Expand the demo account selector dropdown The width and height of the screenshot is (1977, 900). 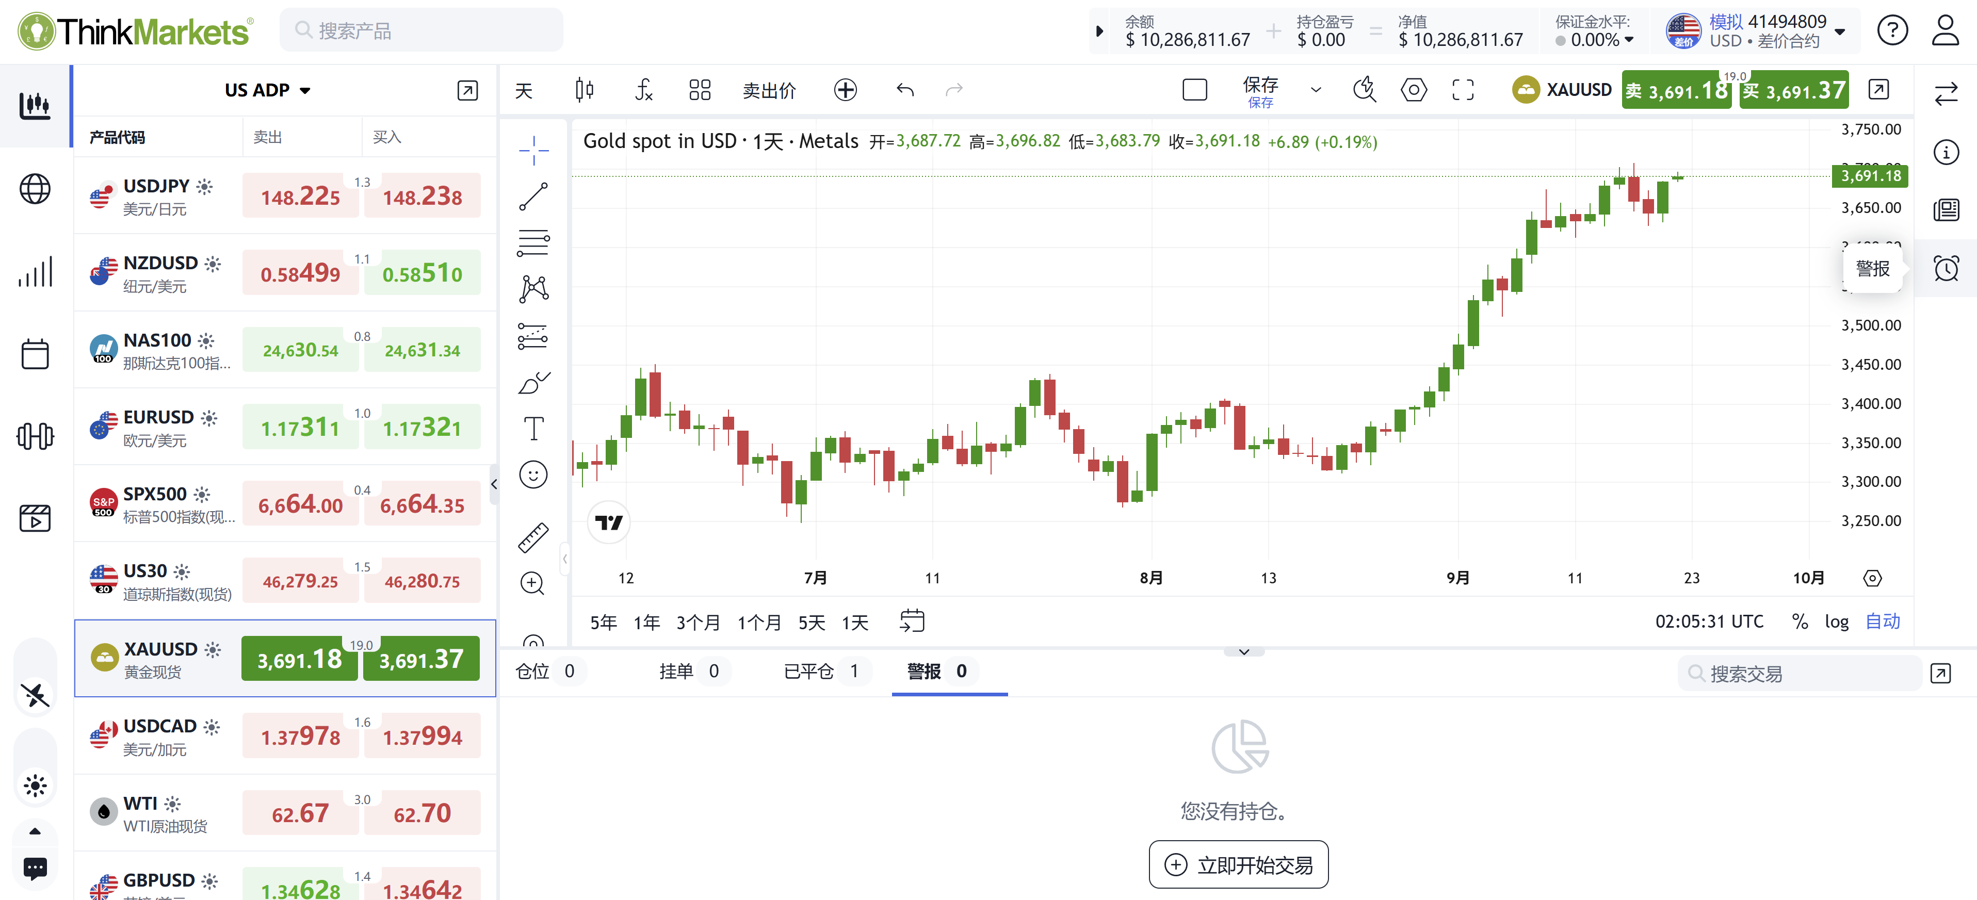pos(1840,31)
